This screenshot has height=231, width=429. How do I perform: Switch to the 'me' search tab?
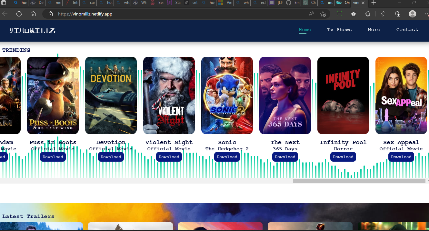[x=54, y=3]
